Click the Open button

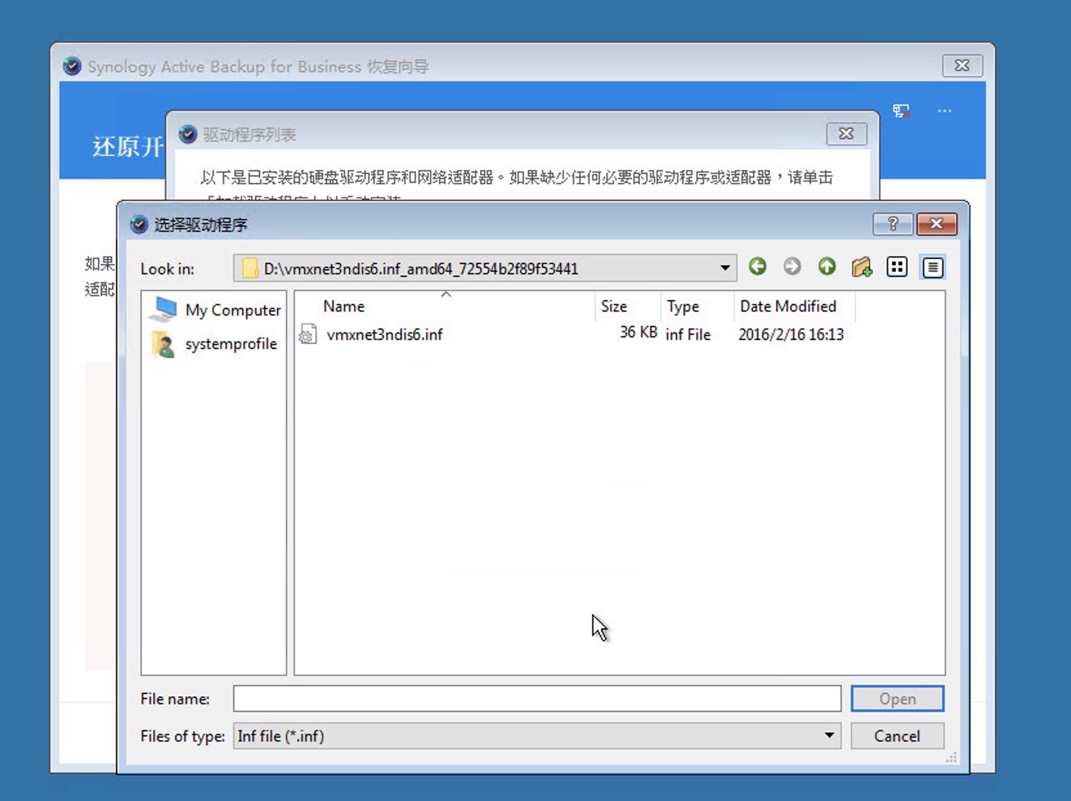point(897,698)
